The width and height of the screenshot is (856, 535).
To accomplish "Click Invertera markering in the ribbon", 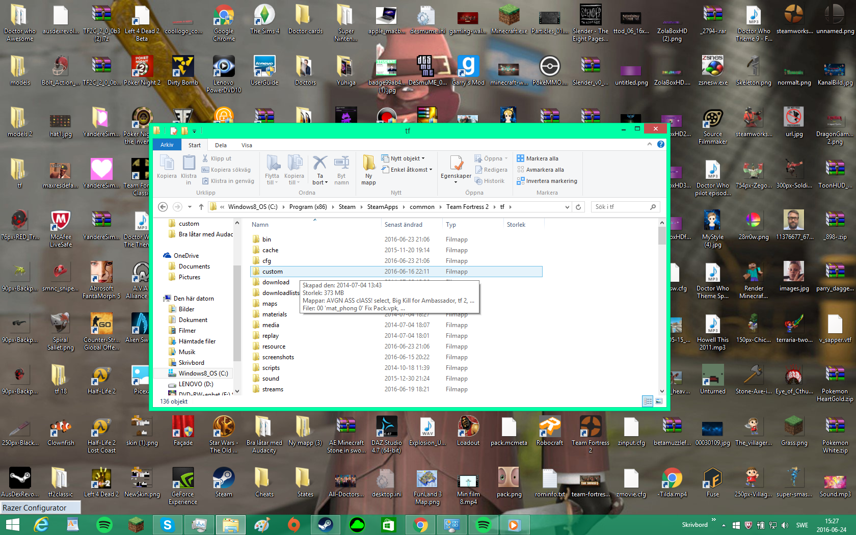I will pyautogui.click(x=547, y=181).
